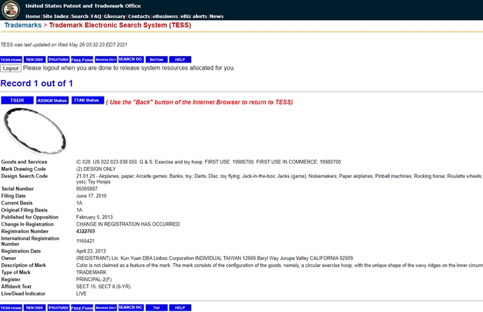Jump to Top using bottom toolbar
483x312 pixels.
tap(156, 307)
